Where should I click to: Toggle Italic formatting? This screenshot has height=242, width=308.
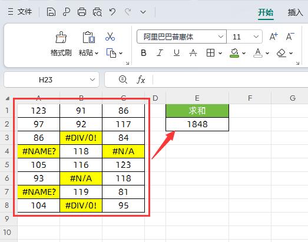(x=160, y=53)
